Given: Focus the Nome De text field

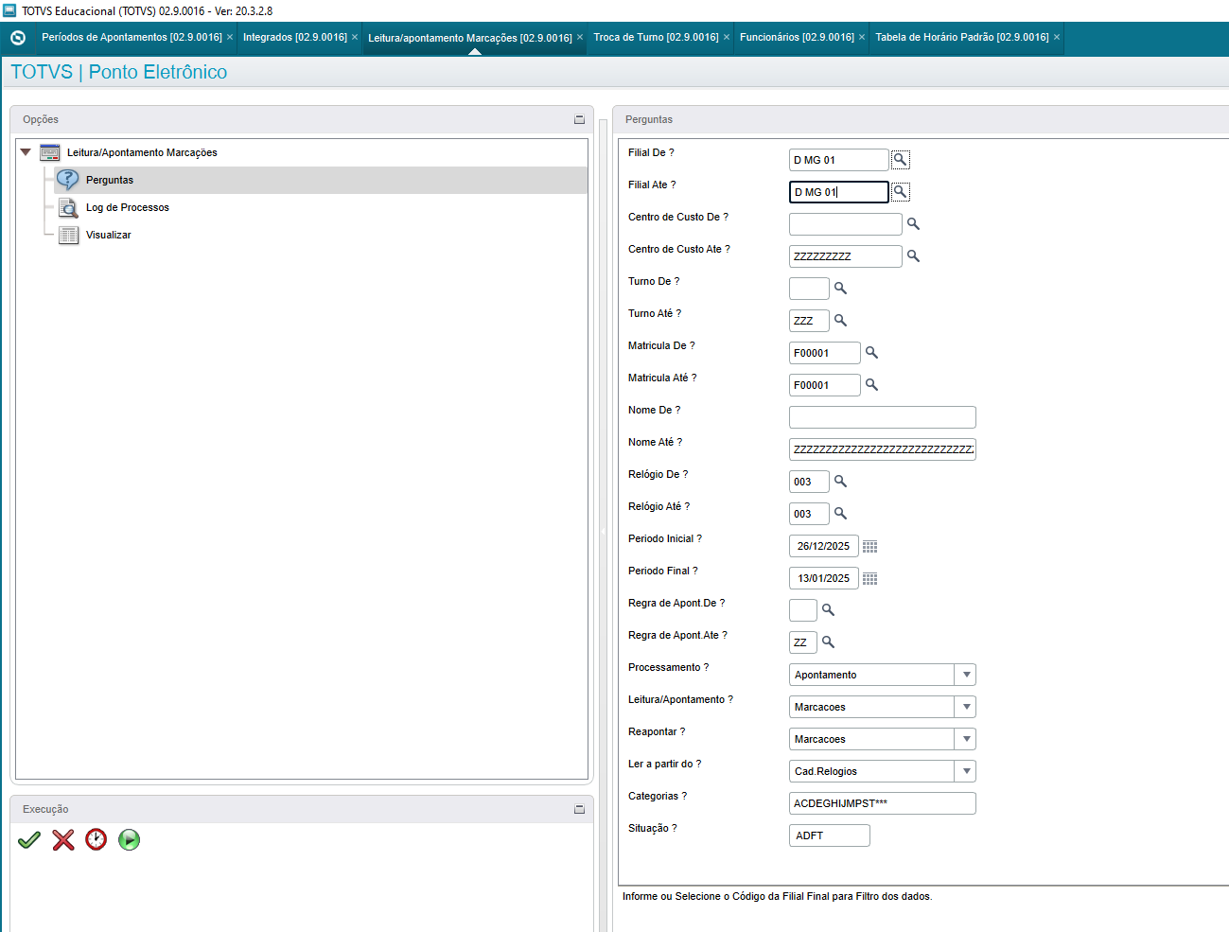Looking at the screenshot, I should click(x=883, y=417).
